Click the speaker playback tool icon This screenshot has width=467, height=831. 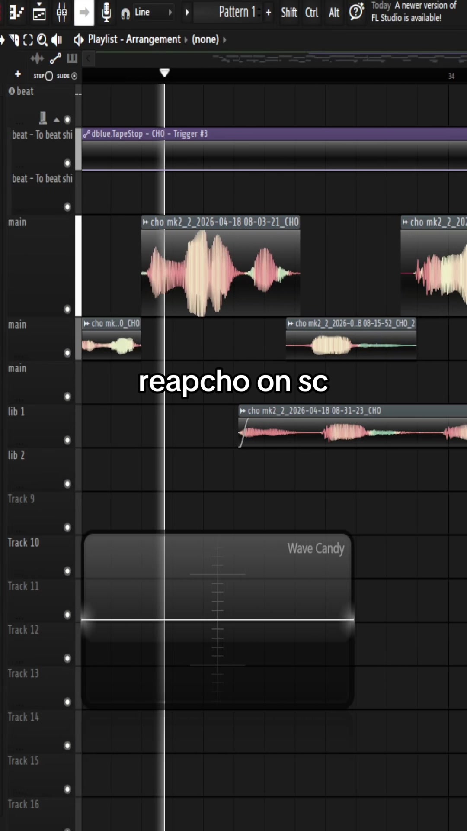[x=57, y=40]
